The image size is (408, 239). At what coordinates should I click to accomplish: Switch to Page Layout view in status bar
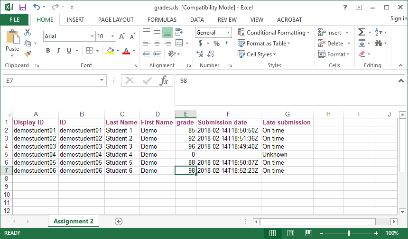click(x=291, y=233)
